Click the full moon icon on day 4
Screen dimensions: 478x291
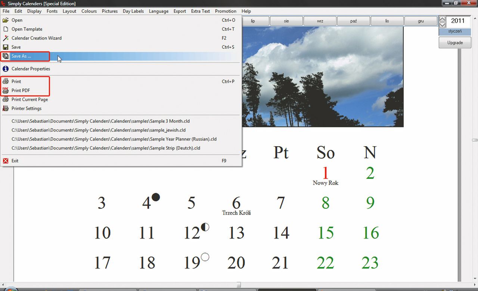click(156, 197)
